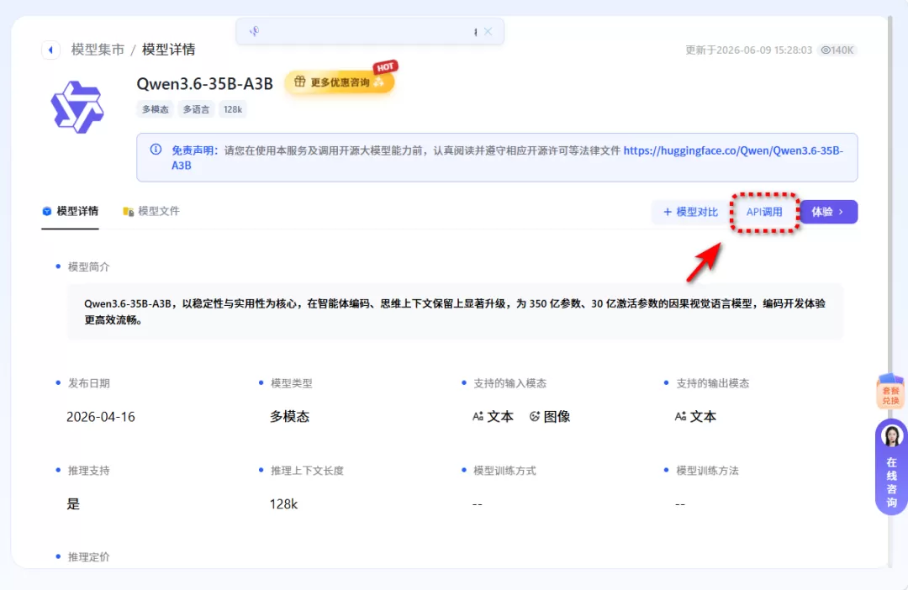
Task: Click the 更新于2026-06-09 timestamp text
Action: [749, 50]
